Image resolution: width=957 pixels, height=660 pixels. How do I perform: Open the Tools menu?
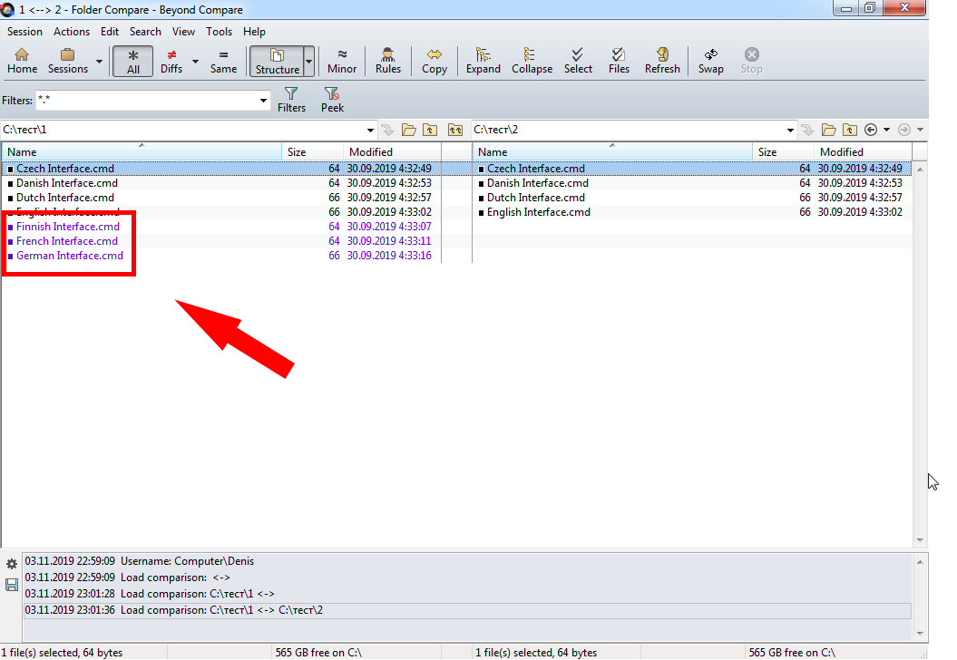click(x=219, y=31)
